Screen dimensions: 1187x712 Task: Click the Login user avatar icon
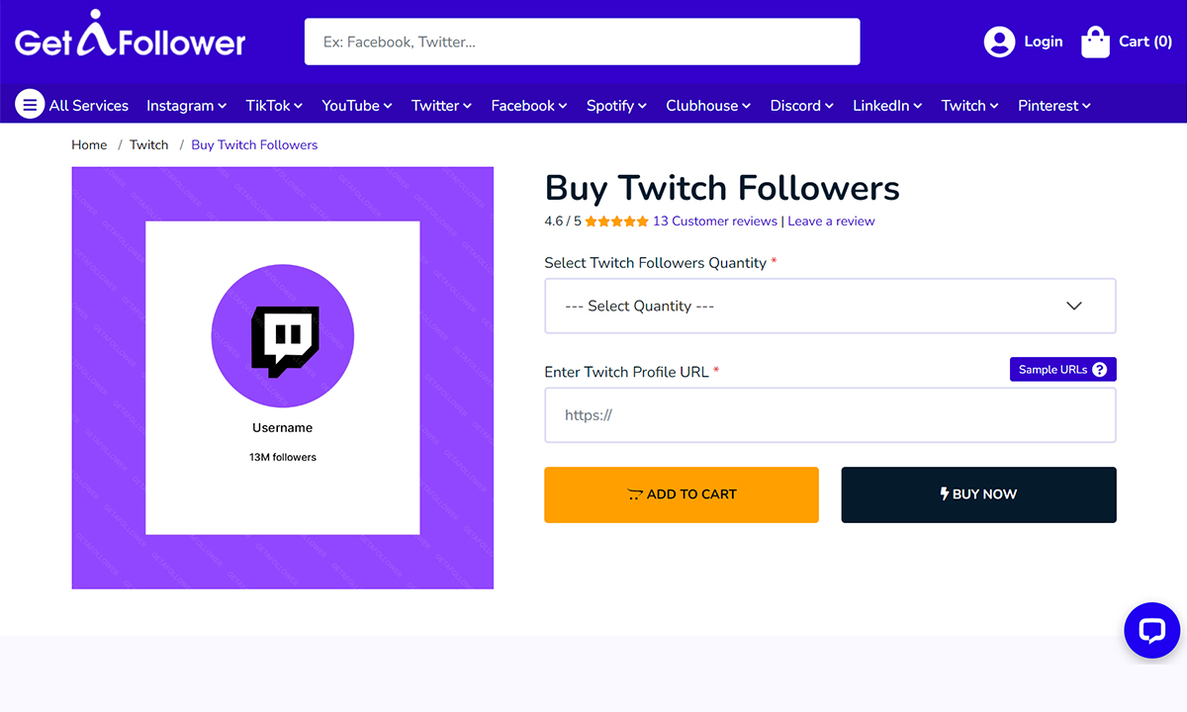click(999, 42)
